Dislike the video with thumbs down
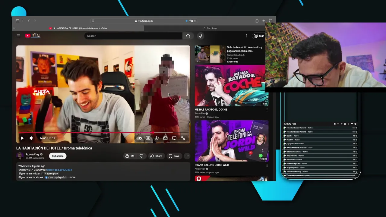 141,156
